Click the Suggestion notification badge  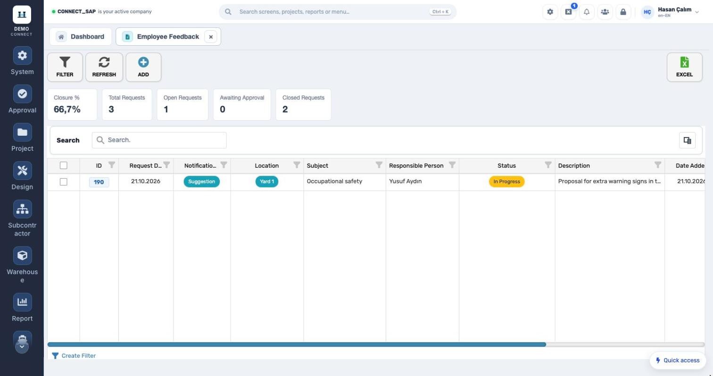[201, 181]
